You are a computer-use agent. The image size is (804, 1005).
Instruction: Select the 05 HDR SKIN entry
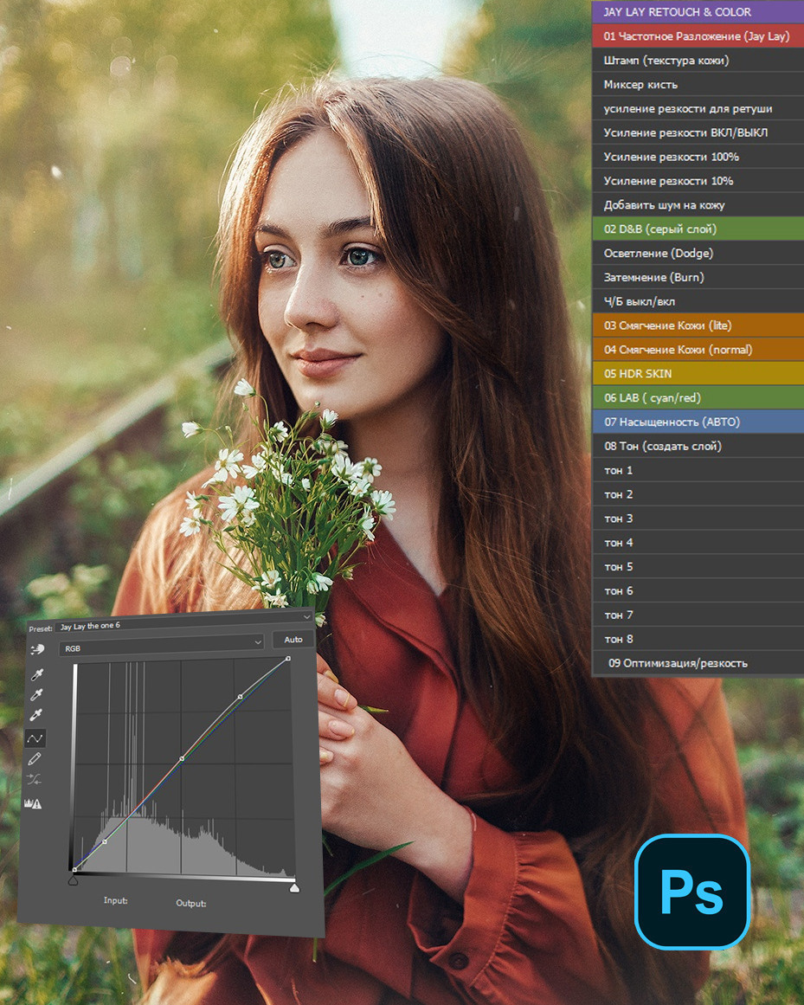pos(698,373)
